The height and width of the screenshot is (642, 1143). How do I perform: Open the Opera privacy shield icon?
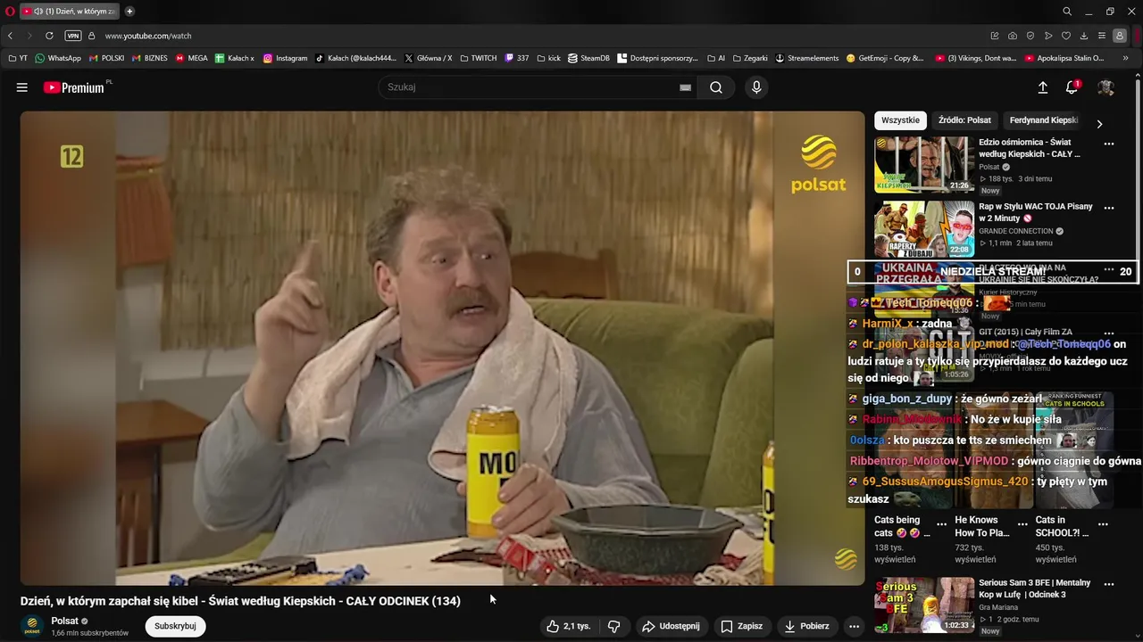click(x=1030, y=36)
